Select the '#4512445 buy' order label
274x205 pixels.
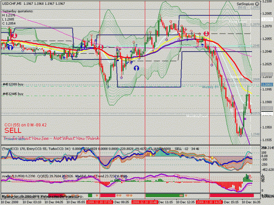13,94
